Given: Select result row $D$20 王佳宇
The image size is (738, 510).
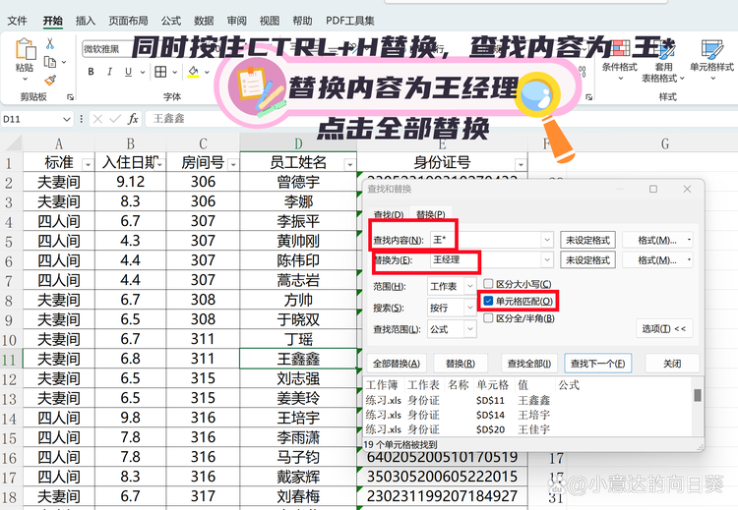Looking at the screenshot, I should (x=527, y=429).
